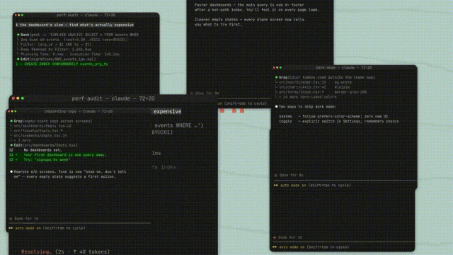
Task: Click Edit(migrations/009_events_idx.sql) line
Action: click(x=57, y=59)
